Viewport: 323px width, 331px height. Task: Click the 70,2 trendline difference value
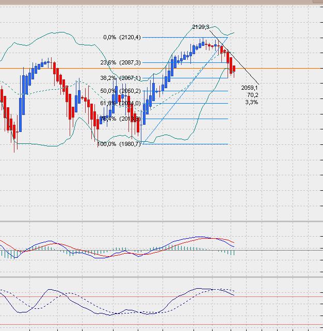click(252, 95)
